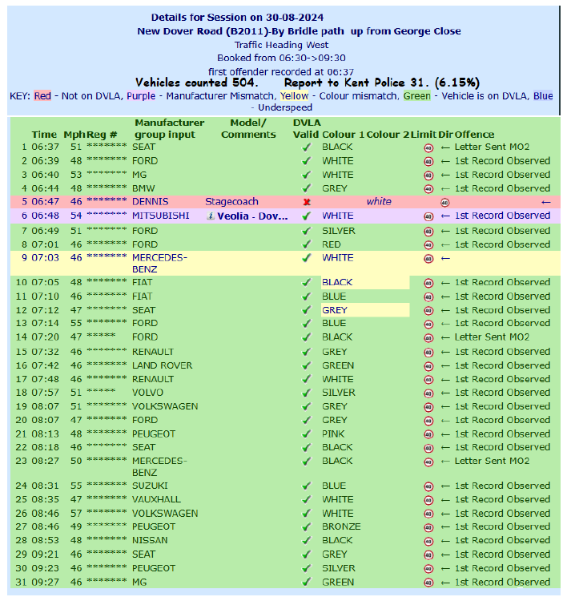This screenshot has width=567, height=601.
Task: Click the yellow-highlighted GREY colour cell, row 12
Action: pos(365,310)
